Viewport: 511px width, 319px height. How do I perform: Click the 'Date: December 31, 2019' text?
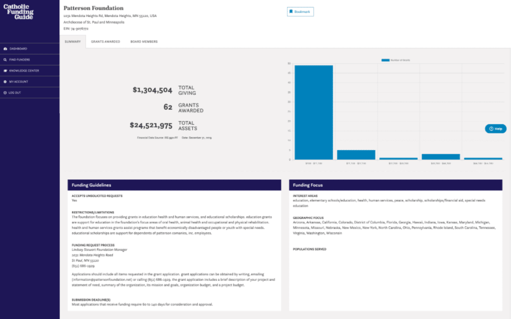(197, 138)
